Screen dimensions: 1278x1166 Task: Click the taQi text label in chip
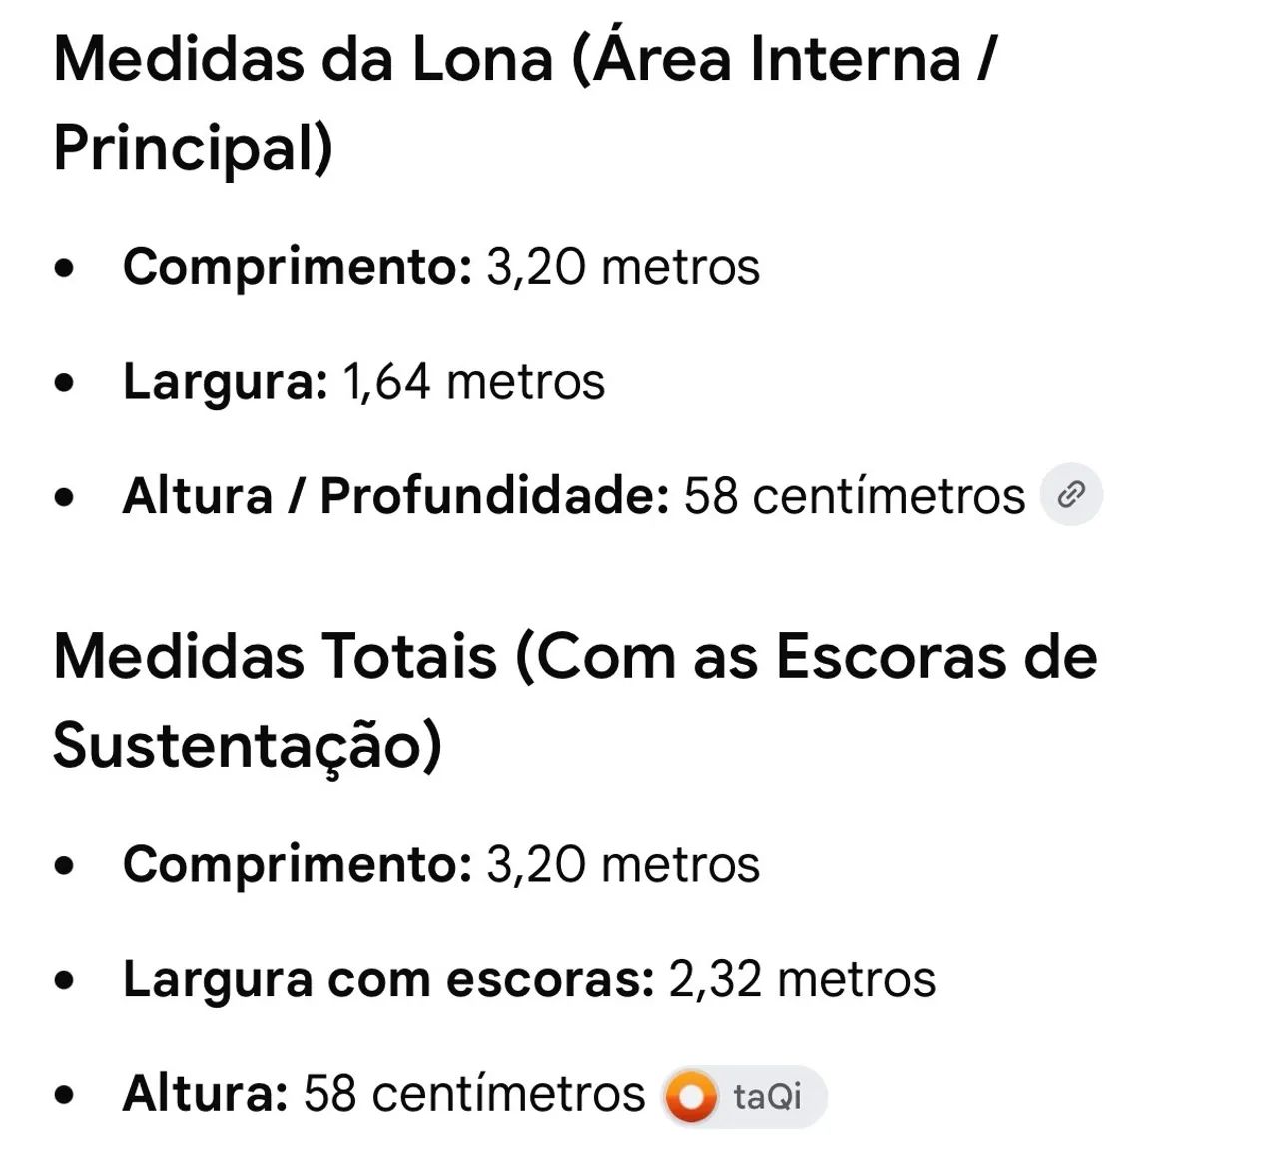(x=767, y=1096)
